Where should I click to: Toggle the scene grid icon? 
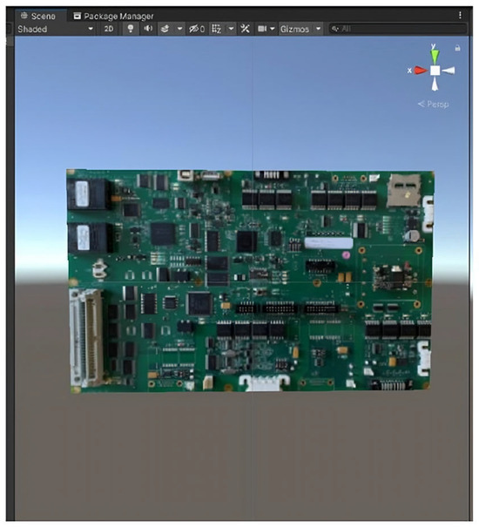[x=217, y=29]
